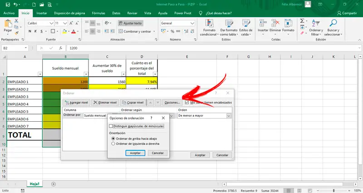The image size is (363, 193).
Task: Open Ordenar y filtrar
Action: coord(316,28)
